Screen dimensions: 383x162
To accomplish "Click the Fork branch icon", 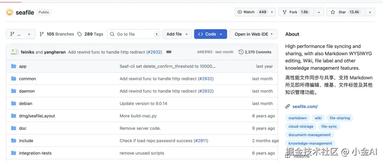I will point(284,12).
